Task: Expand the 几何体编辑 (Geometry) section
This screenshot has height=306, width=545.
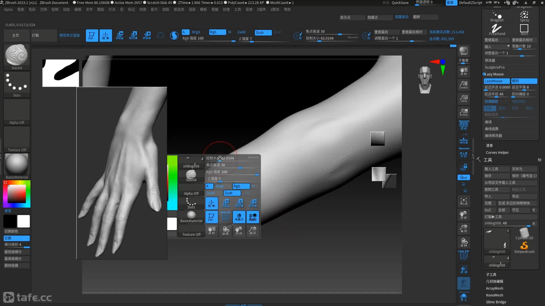Action: [494, 281]
